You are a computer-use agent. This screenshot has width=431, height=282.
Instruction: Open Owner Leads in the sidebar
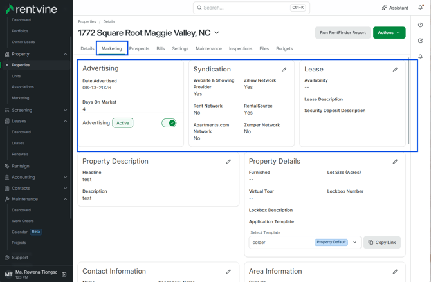pos(23,42)
